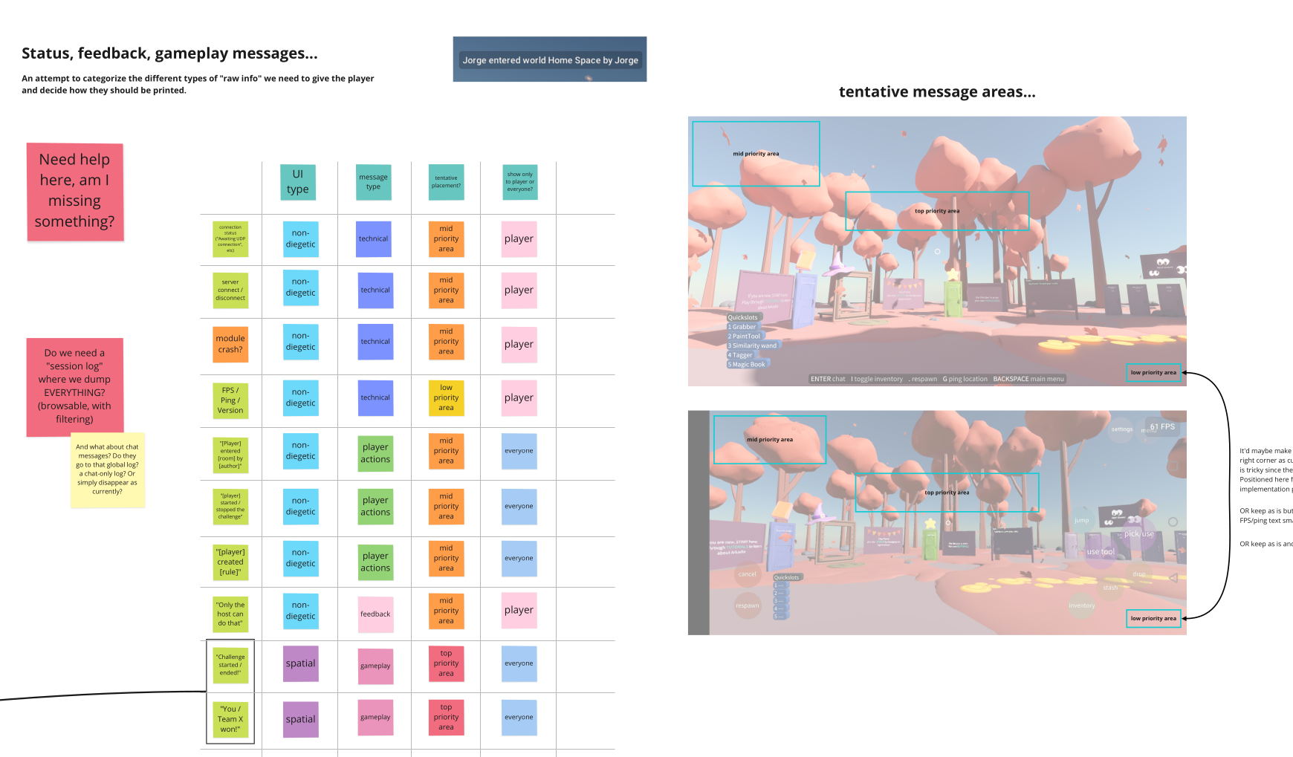Click "everyone" in the "You / Team X won" row
The width and height of the screenshot is (1293, 757).
pos(519,718)
